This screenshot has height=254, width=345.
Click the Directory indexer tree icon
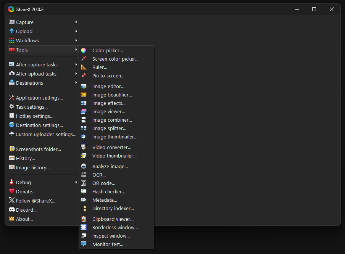coord(84,208)
